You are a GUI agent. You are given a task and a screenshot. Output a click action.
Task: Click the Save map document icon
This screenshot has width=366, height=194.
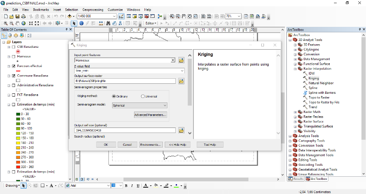point(17,16)
